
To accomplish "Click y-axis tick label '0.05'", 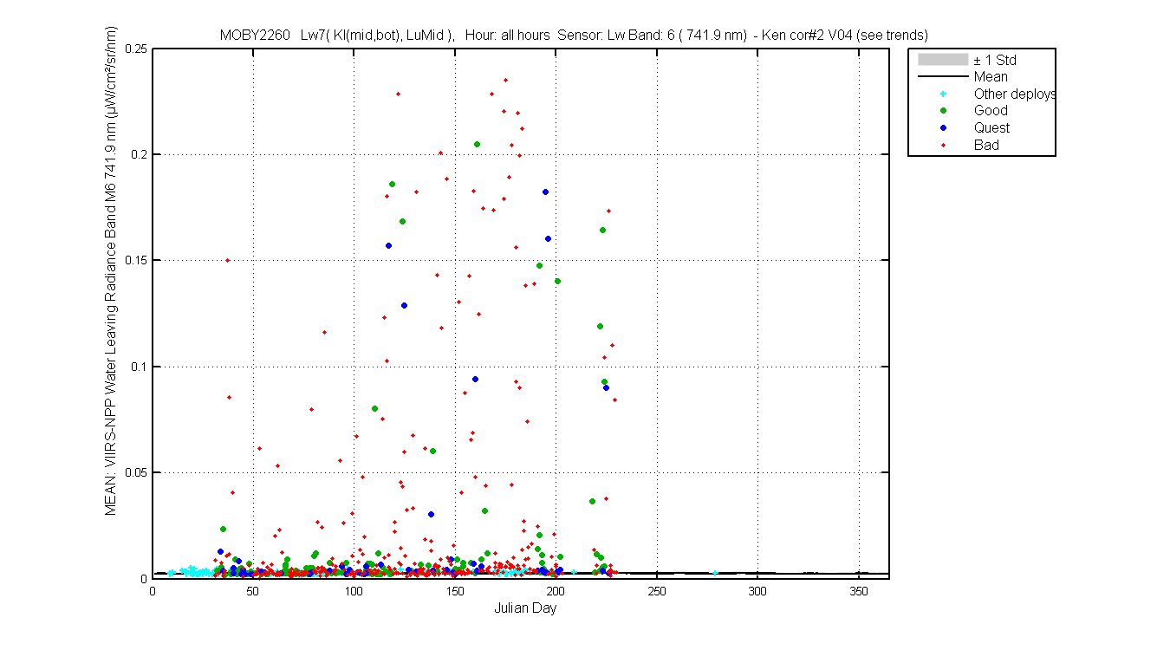I will click(136, 472).
